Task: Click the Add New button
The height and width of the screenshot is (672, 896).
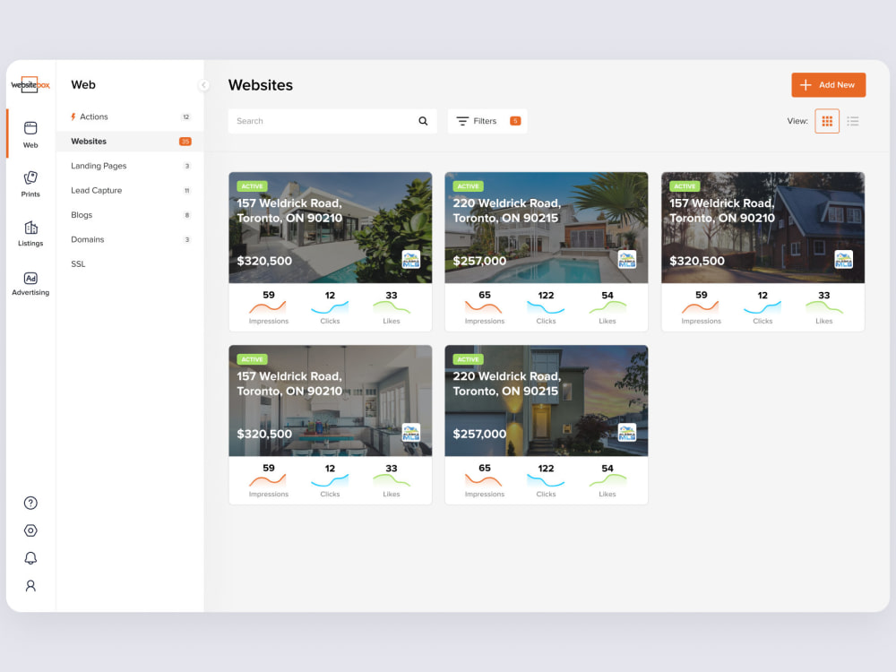Action: 828,84
